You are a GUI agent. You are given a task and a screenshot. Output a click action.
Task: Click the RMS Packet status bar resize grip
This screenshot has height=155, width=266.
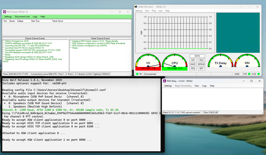(130, 74)
